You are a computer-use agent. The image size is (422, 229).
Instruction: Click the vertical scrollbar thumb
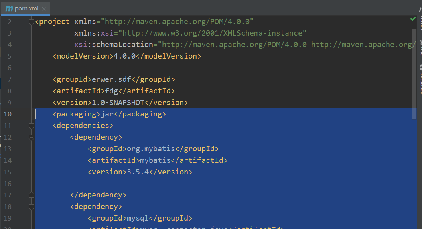tap(414, 74)
